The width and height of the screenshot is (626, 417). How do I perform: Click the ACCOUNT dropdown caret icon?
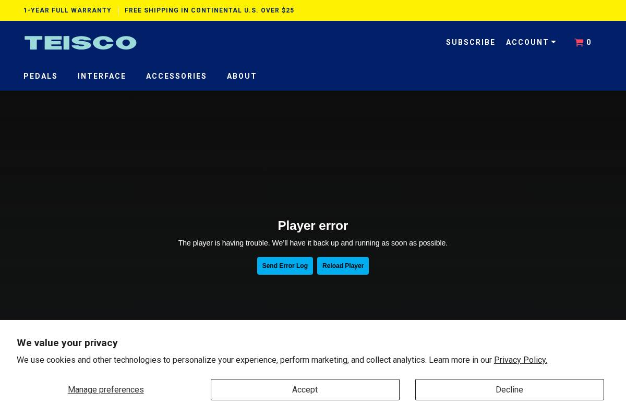(553, 42)
